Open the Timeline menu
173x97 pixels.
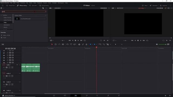coord(22,3)
